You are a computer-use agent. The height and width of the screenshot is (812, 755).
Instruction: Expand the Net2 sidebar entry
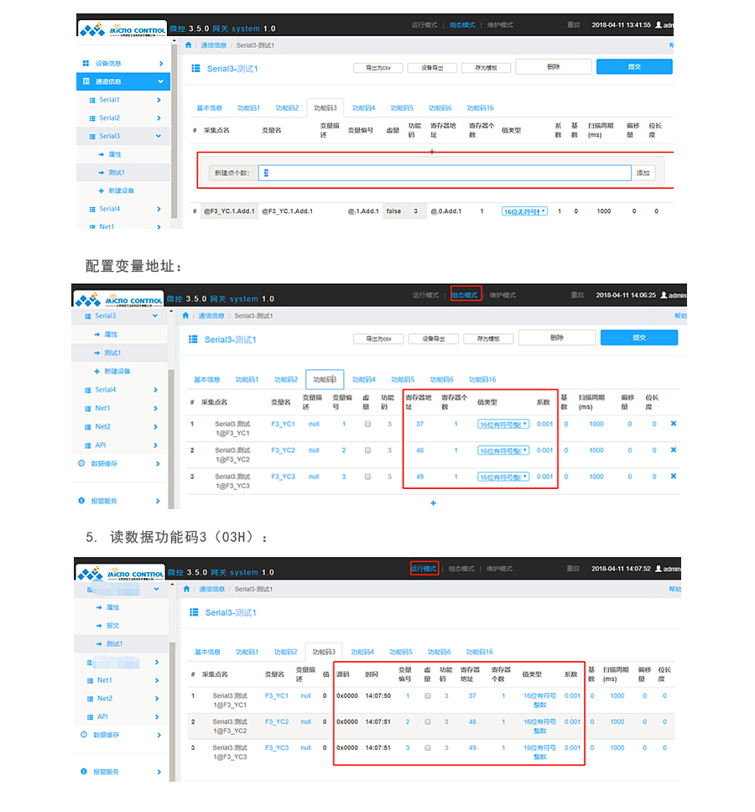click(157, 425)
